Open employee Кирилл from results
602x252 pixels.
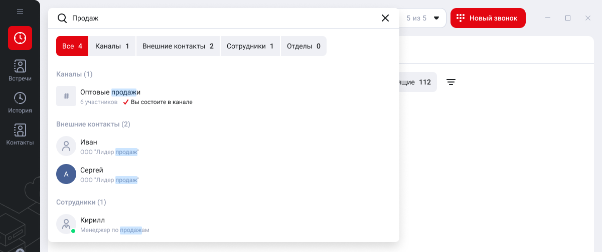point(92,224)
